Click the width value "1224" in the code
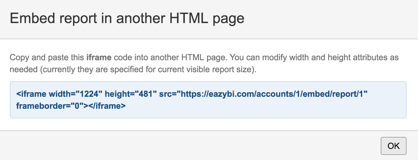This screenshot has width=418, height=160. tap(89, 94)
